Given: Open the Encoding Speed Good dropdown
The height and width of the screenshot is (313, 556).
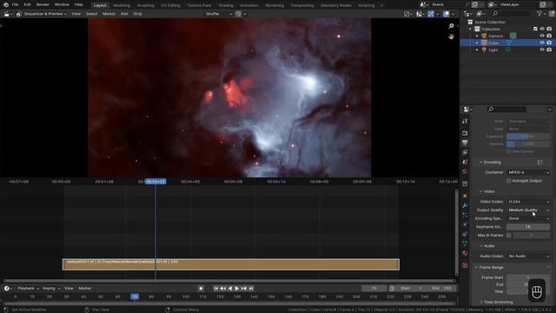Looking at the screenshot, I should coord(528,218).
